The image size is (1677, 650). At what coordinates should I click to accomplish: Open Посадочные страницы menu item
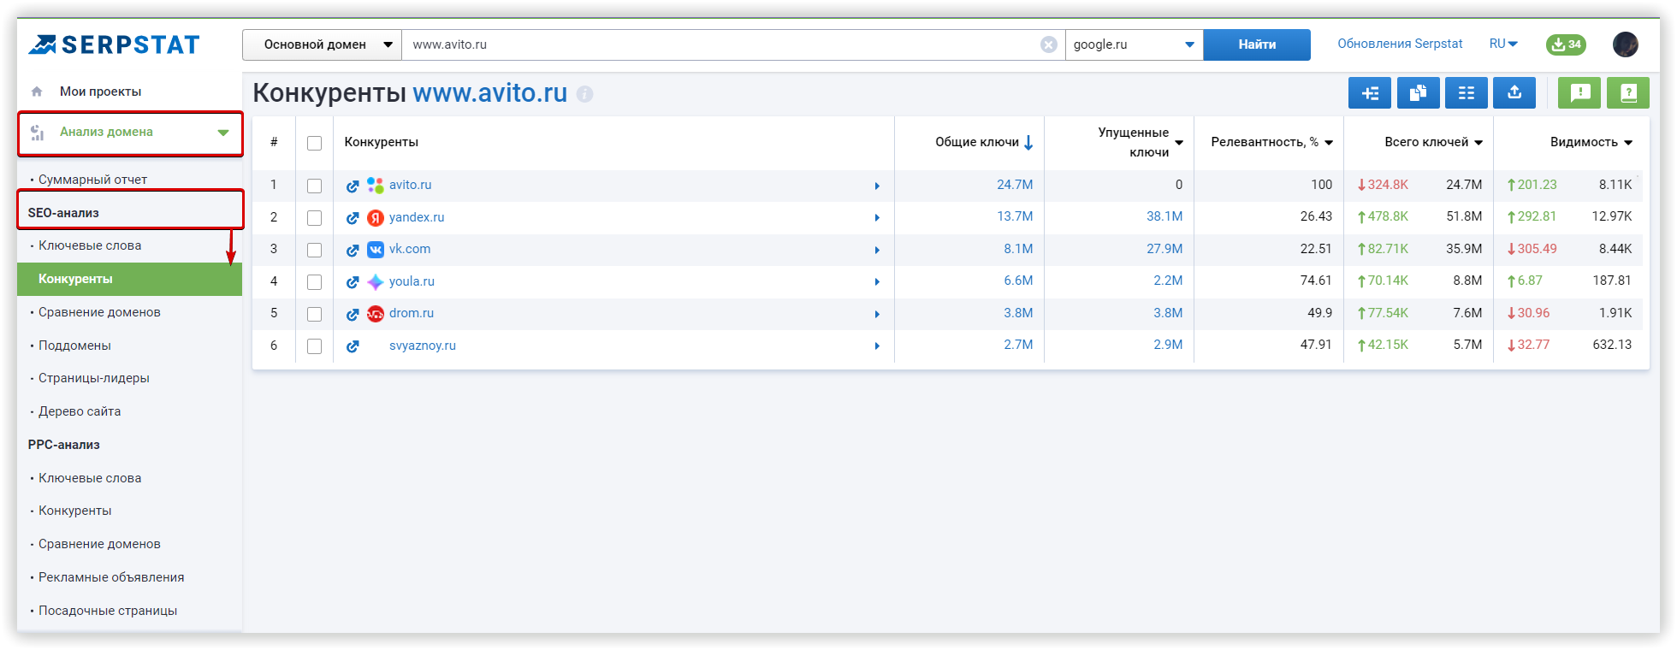click(x=108, y=611)
